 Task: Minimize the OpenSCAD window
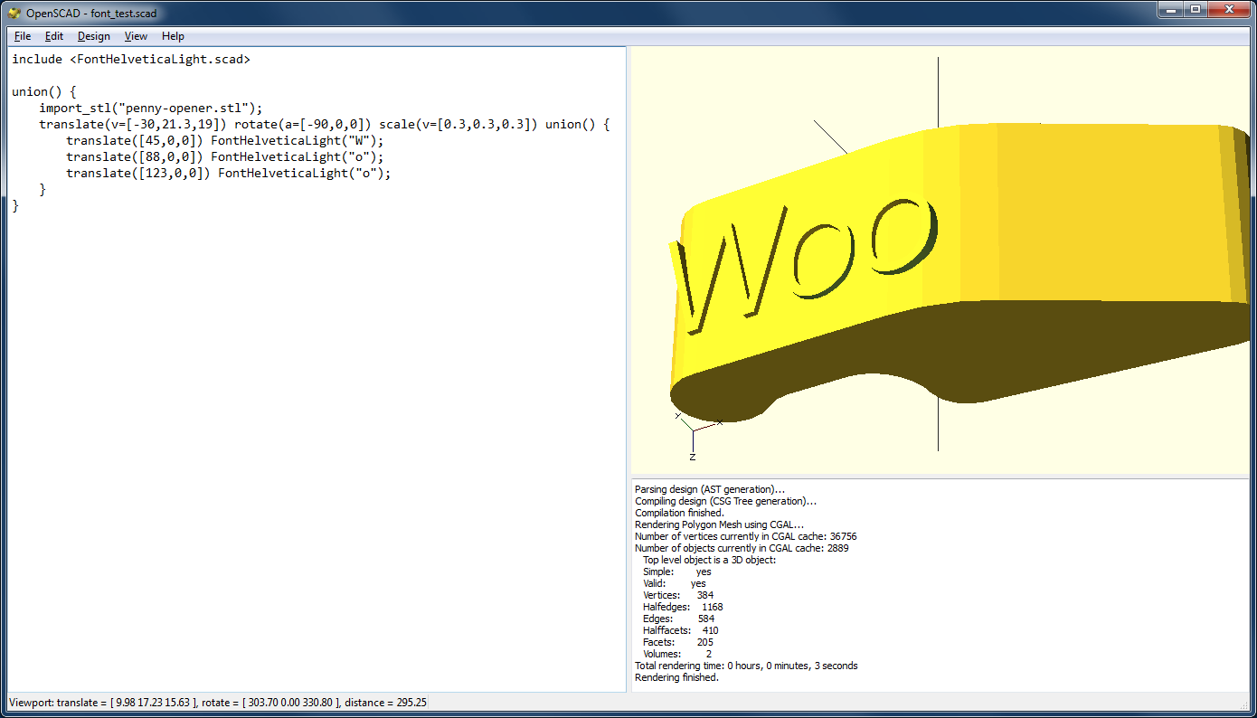pyautogui.click(x=1169, y=9)
